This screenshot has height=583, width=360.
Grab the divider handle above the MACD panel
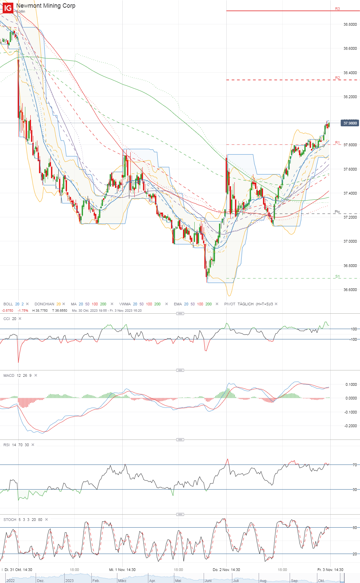[x=180, y=370]
